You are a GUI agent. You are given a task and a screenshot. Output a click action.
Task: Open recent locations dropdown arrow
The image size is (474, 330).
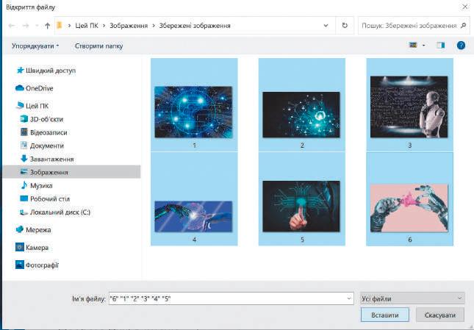coord(37,26)
